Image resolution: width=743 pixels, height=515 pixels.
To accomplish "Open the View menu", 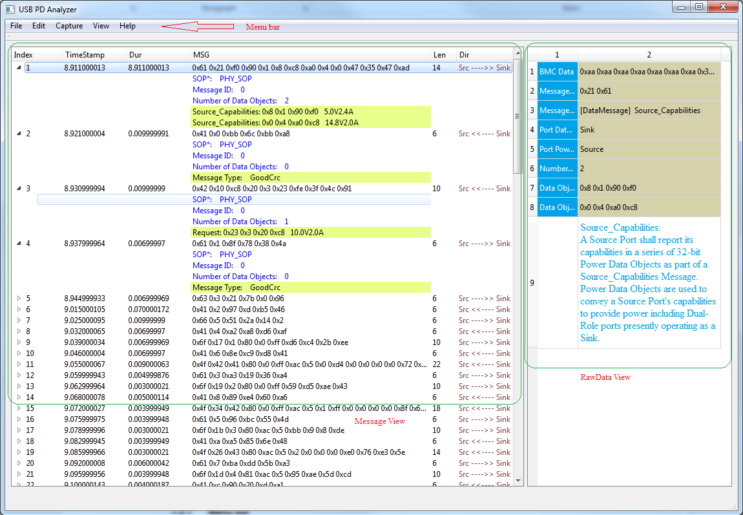I will 101,26.
